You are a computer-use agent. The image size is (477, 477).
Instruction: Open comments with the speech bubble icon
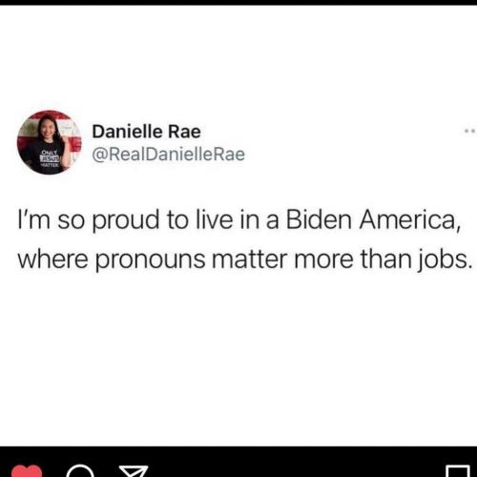[x=80, y=471]
